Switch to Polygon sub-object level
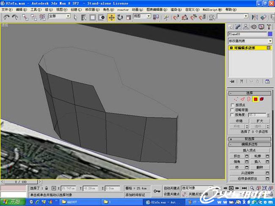Image resolution: width=275 pixels, height=206 pixels. click(256, 99)
